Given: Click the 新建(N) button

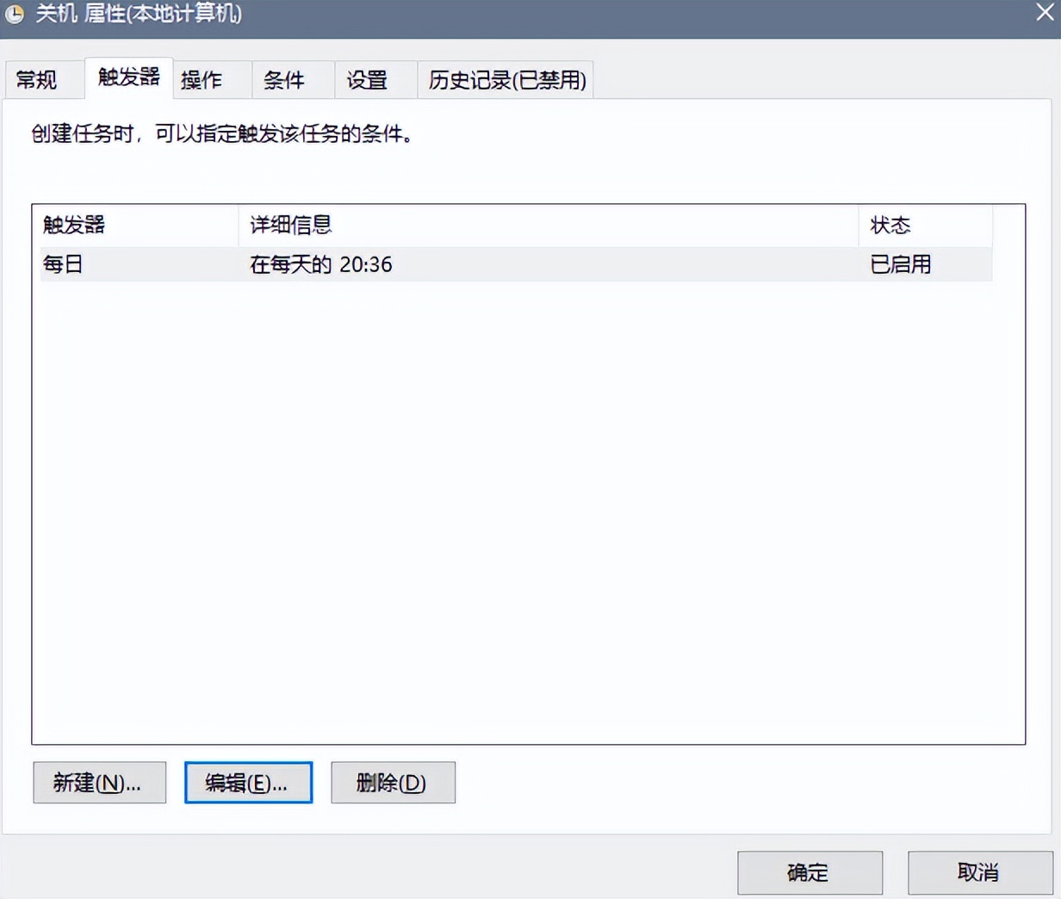Looking at the screenshot, I should point(99,783).
